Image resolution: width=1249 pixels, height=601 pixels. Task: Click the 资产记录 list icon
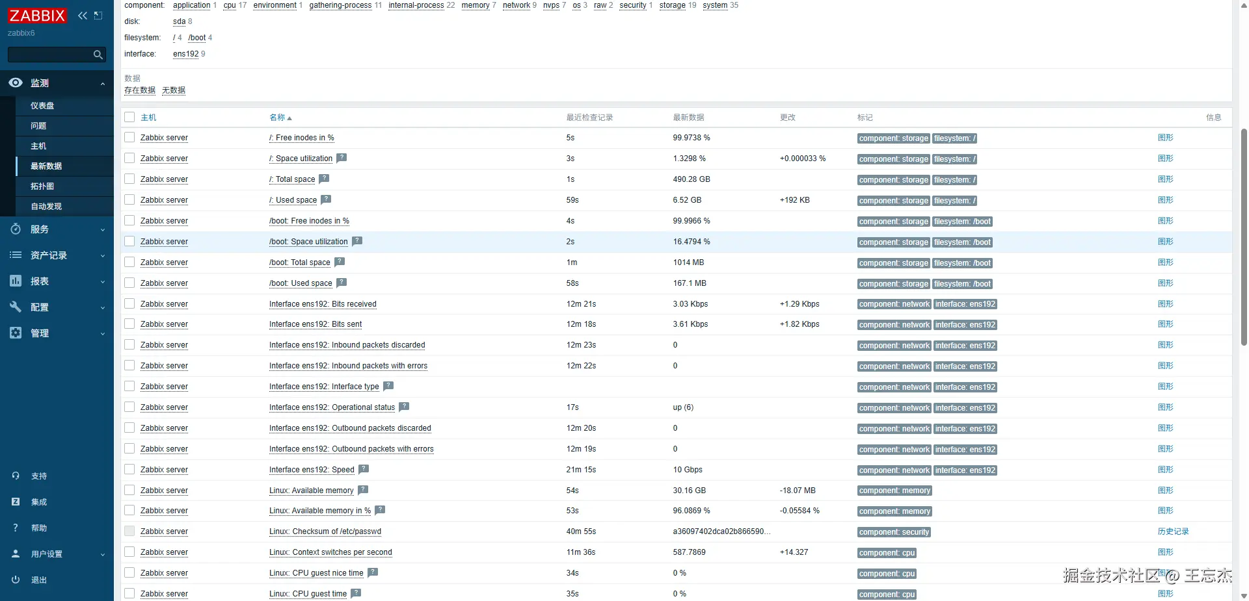tap(16, 255)
